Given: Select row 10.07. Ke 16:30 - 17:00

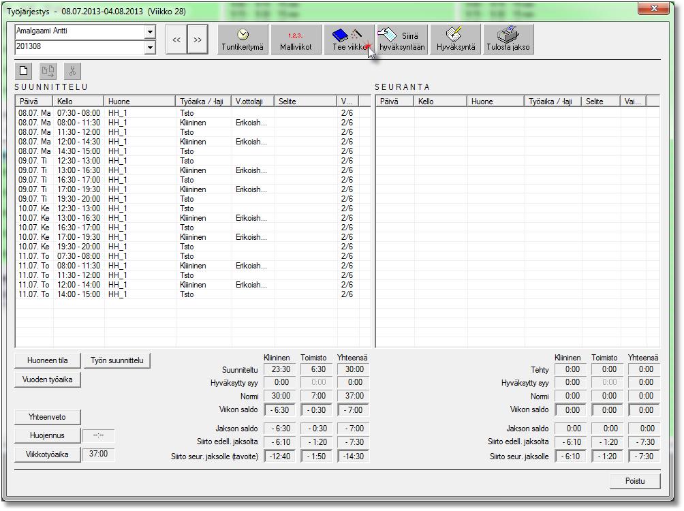Looking at the screenshot, I should [193, 228].
